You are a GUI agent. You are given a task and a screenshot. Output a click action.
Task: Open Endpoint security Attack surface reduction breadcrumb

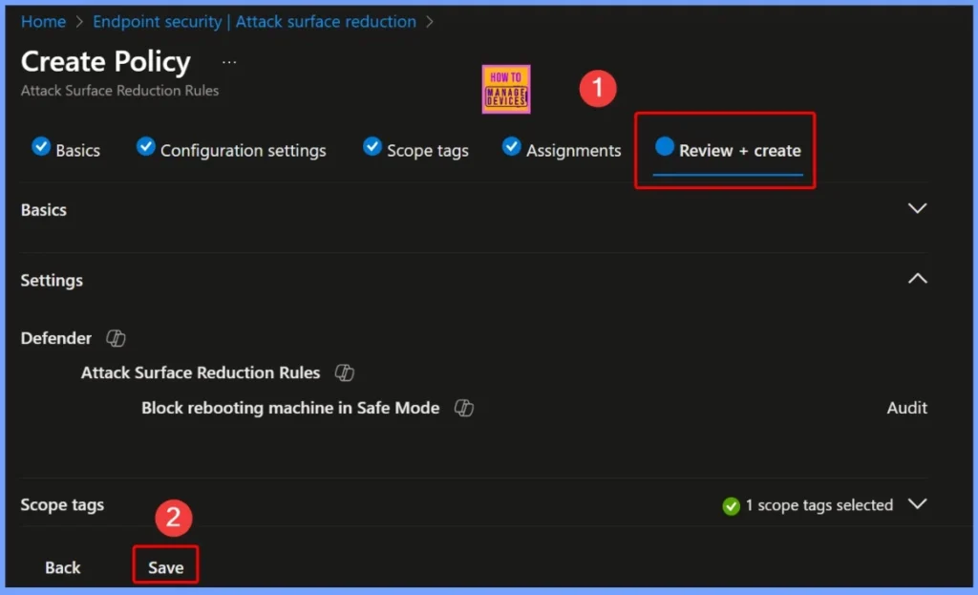pos(254,21)
